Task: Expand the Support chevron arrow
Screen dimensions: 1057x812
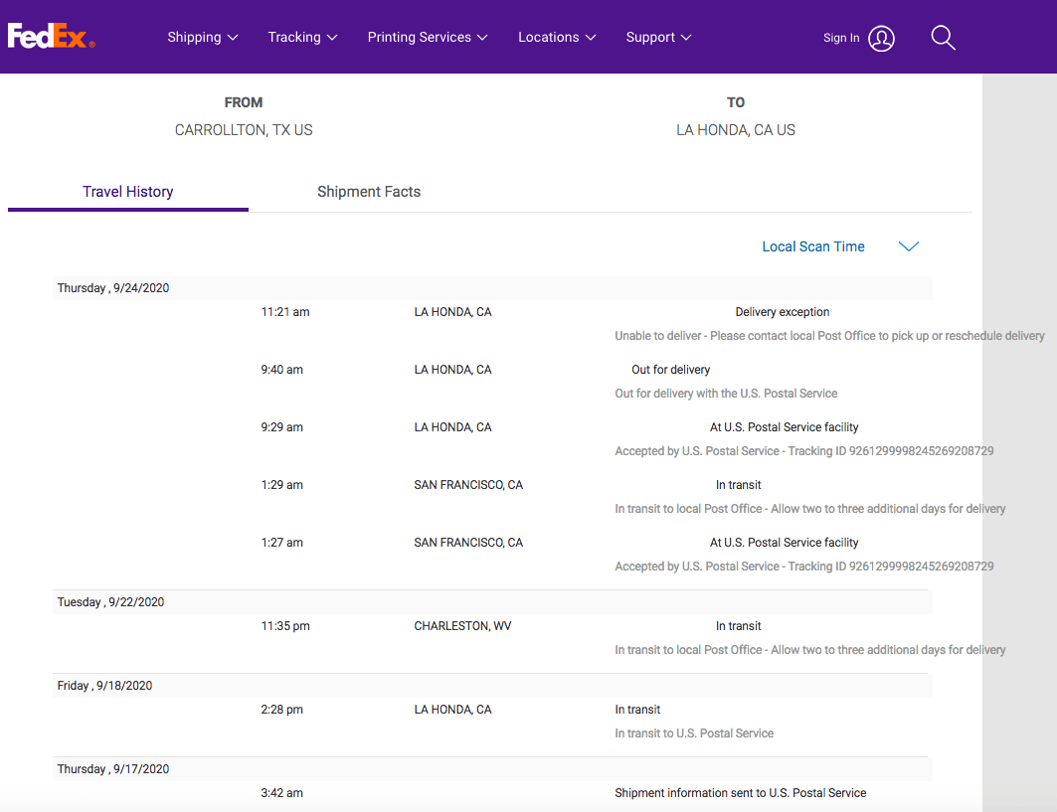Action: pos(686,38)
